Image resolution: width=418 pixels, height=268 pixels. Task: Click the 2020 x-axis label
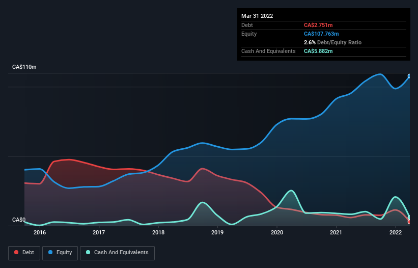(x=277, y=232)
